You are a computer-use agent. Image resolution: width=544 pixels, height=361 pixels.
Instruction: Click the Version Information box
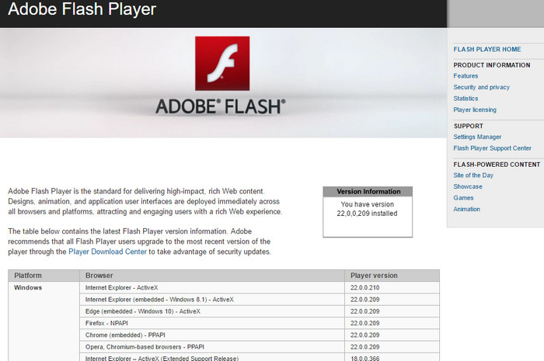(368, 212)
